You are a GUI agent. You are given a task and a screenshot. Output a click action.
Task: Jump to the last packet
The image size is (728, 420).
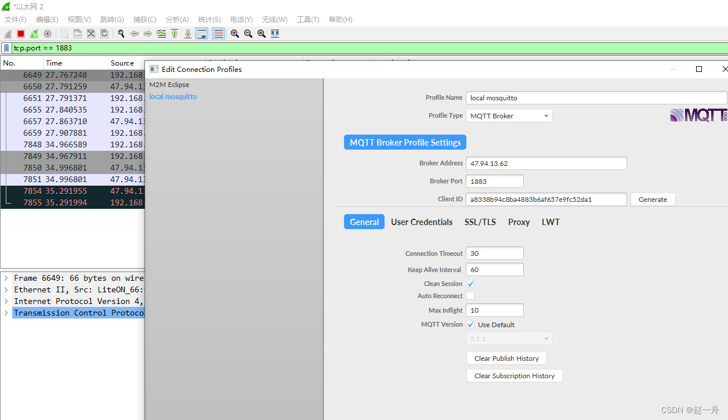[188, 34]
